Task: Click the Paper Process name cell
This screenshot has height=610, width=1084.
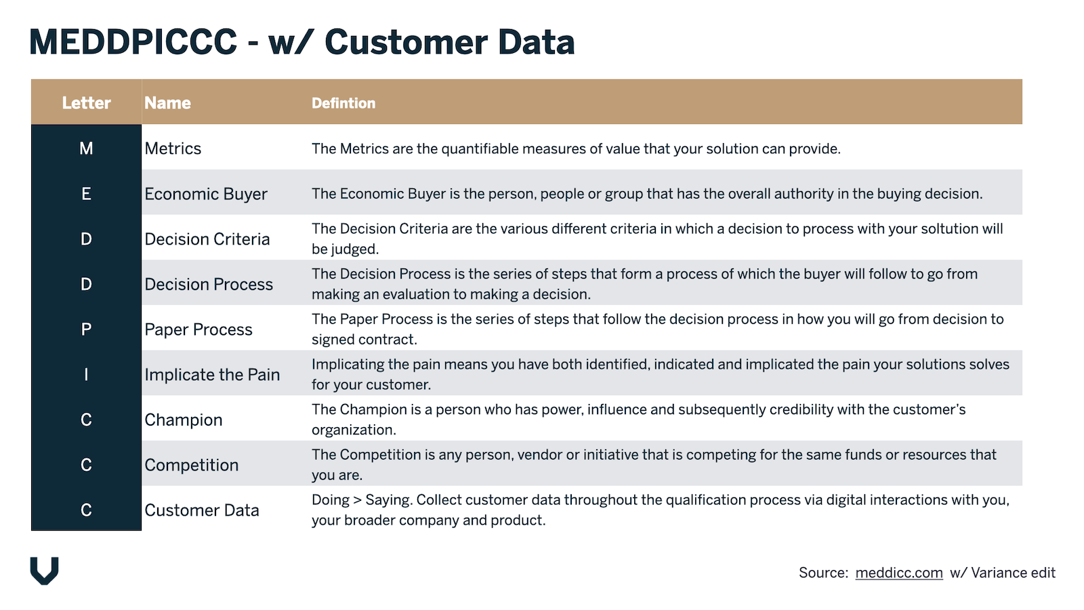Action: click(199, 329)
